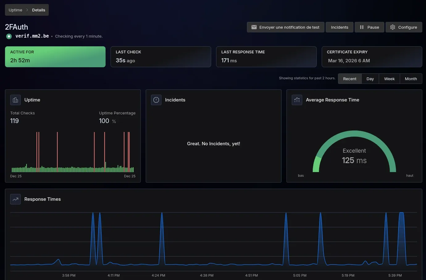Select the Week statistics view

pyautogui.click(x=389, y=79)
